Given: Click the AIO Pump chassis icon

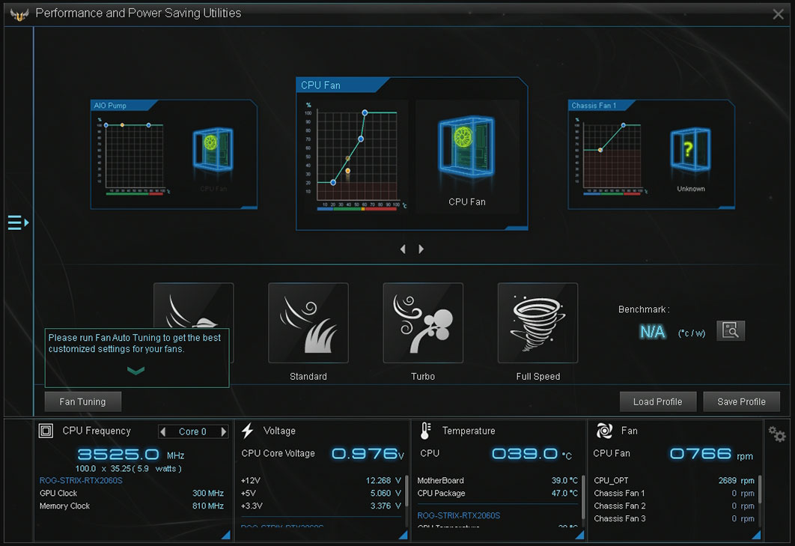Looking at the screenshot, I should pos(213,149).
